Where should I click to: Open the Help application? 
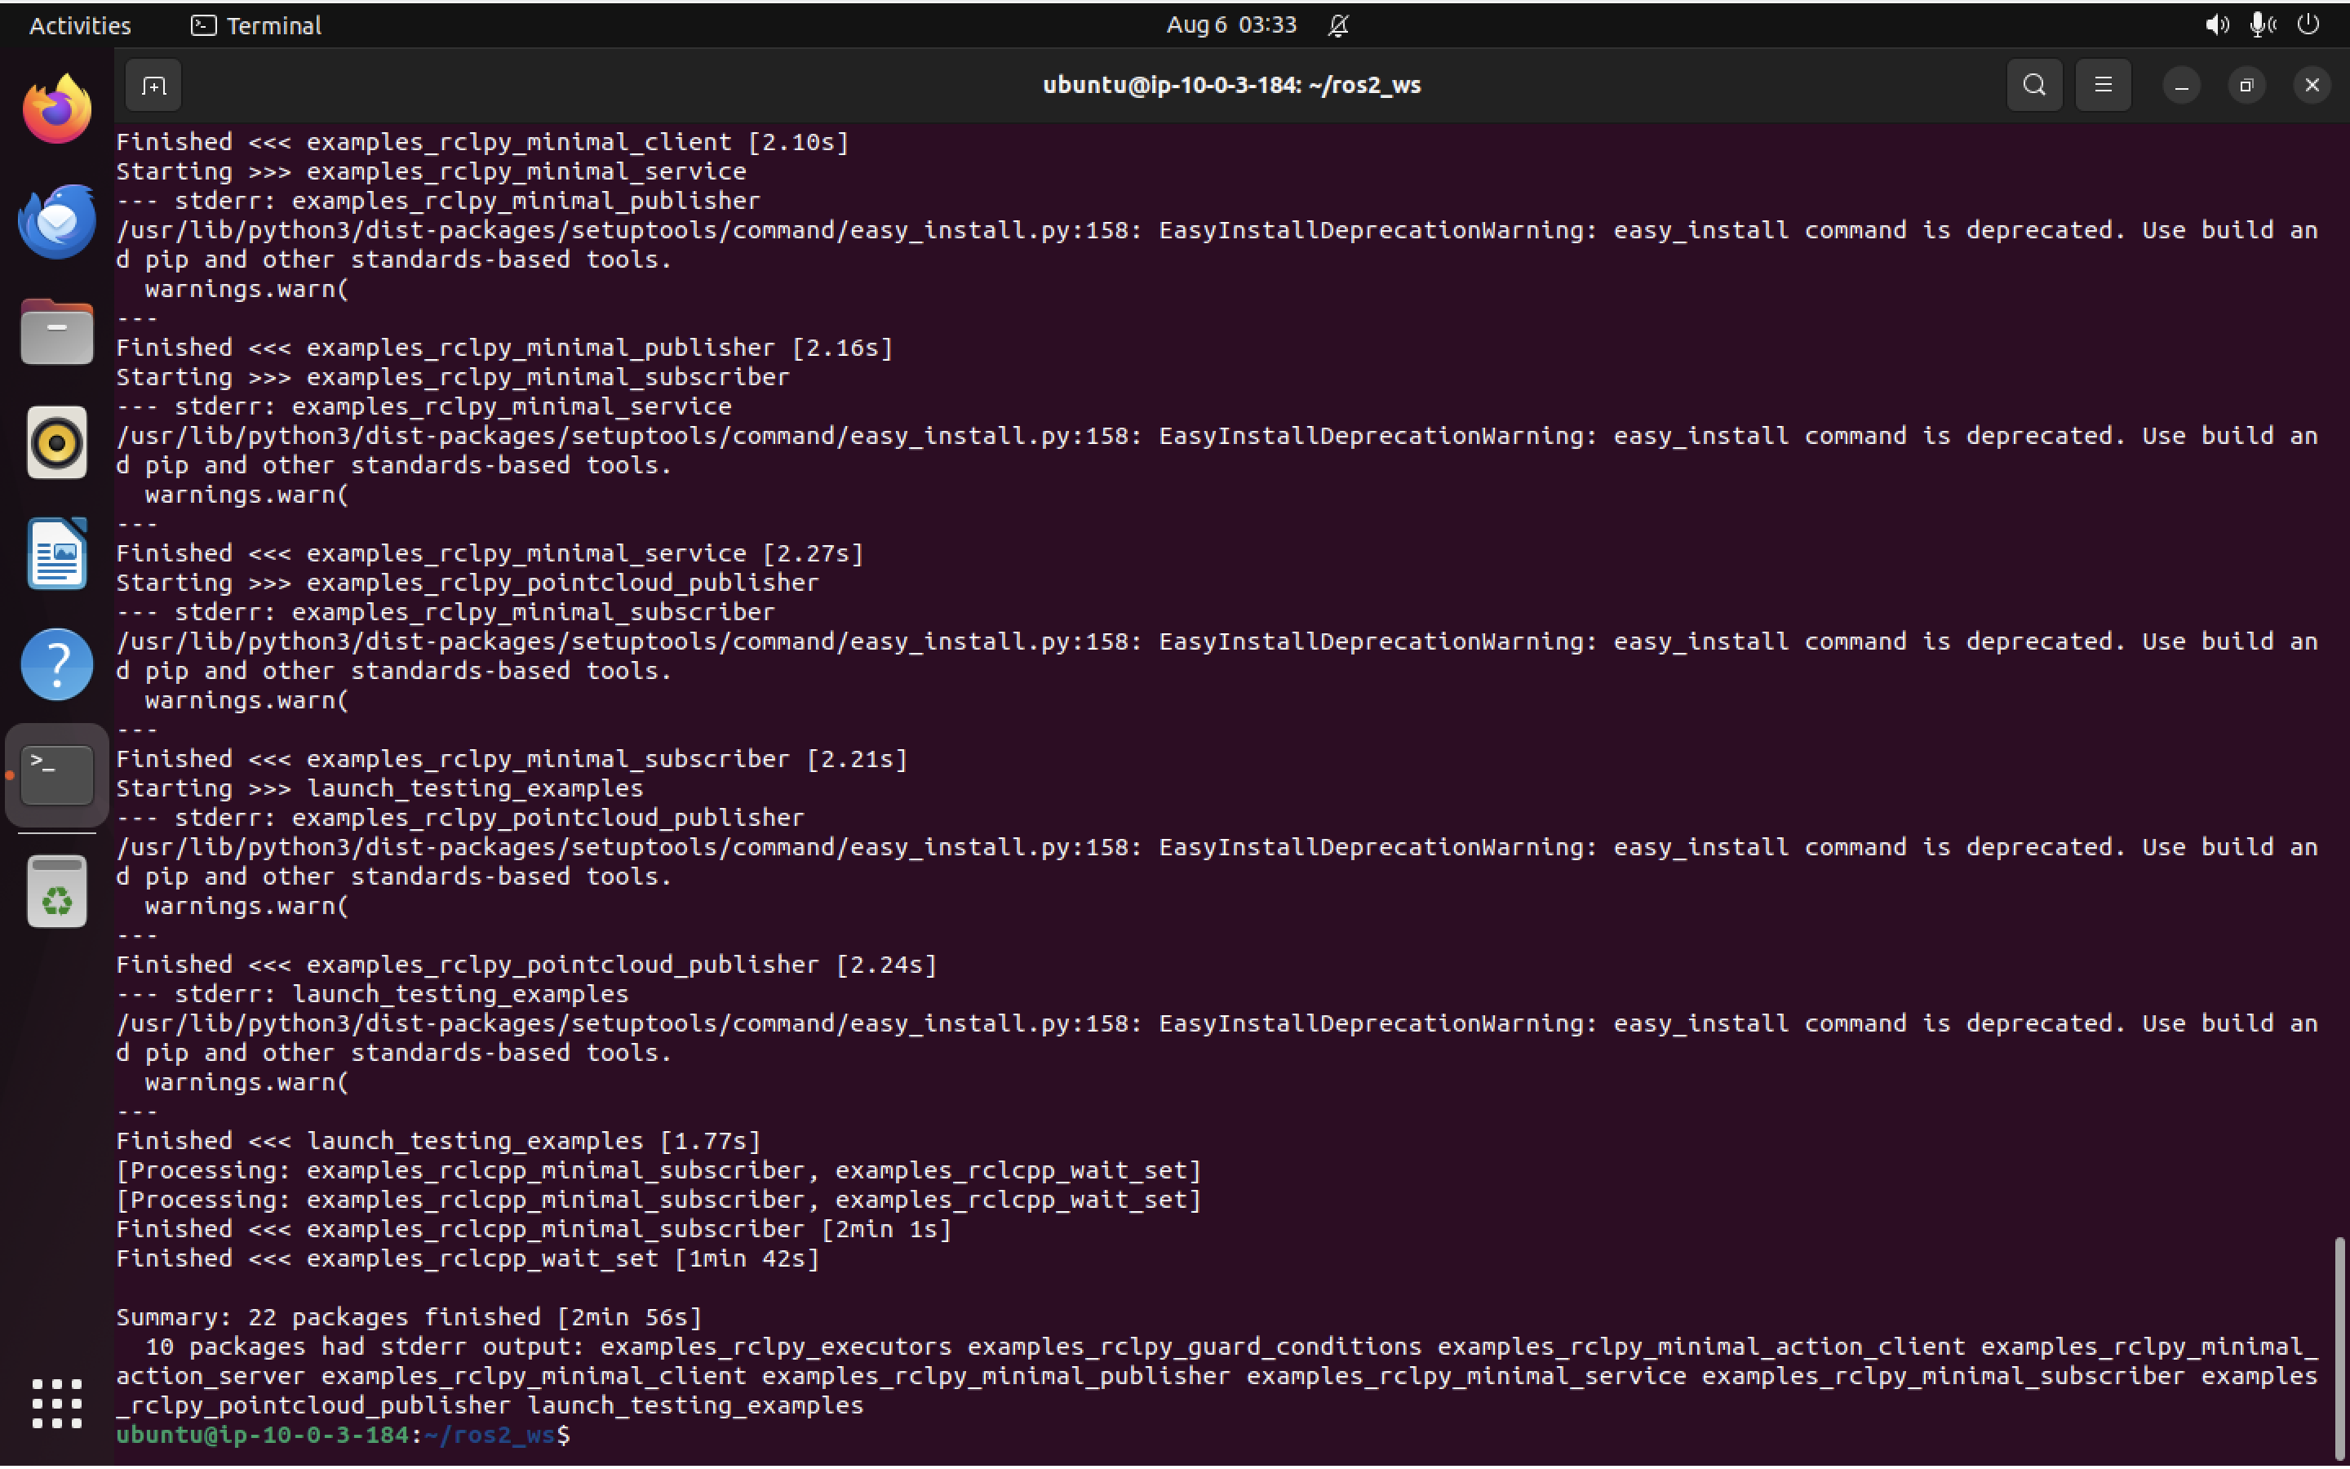coord(55,663)
